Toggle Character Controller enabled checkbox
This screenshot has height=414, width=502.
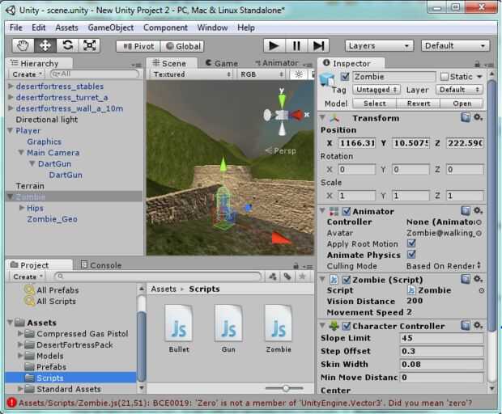tap(346, 326)
